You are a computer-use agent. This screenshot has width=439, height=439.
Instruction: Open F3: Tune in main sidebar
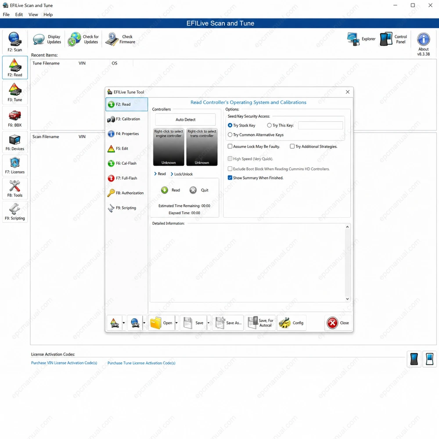click(x=14, y=92)
